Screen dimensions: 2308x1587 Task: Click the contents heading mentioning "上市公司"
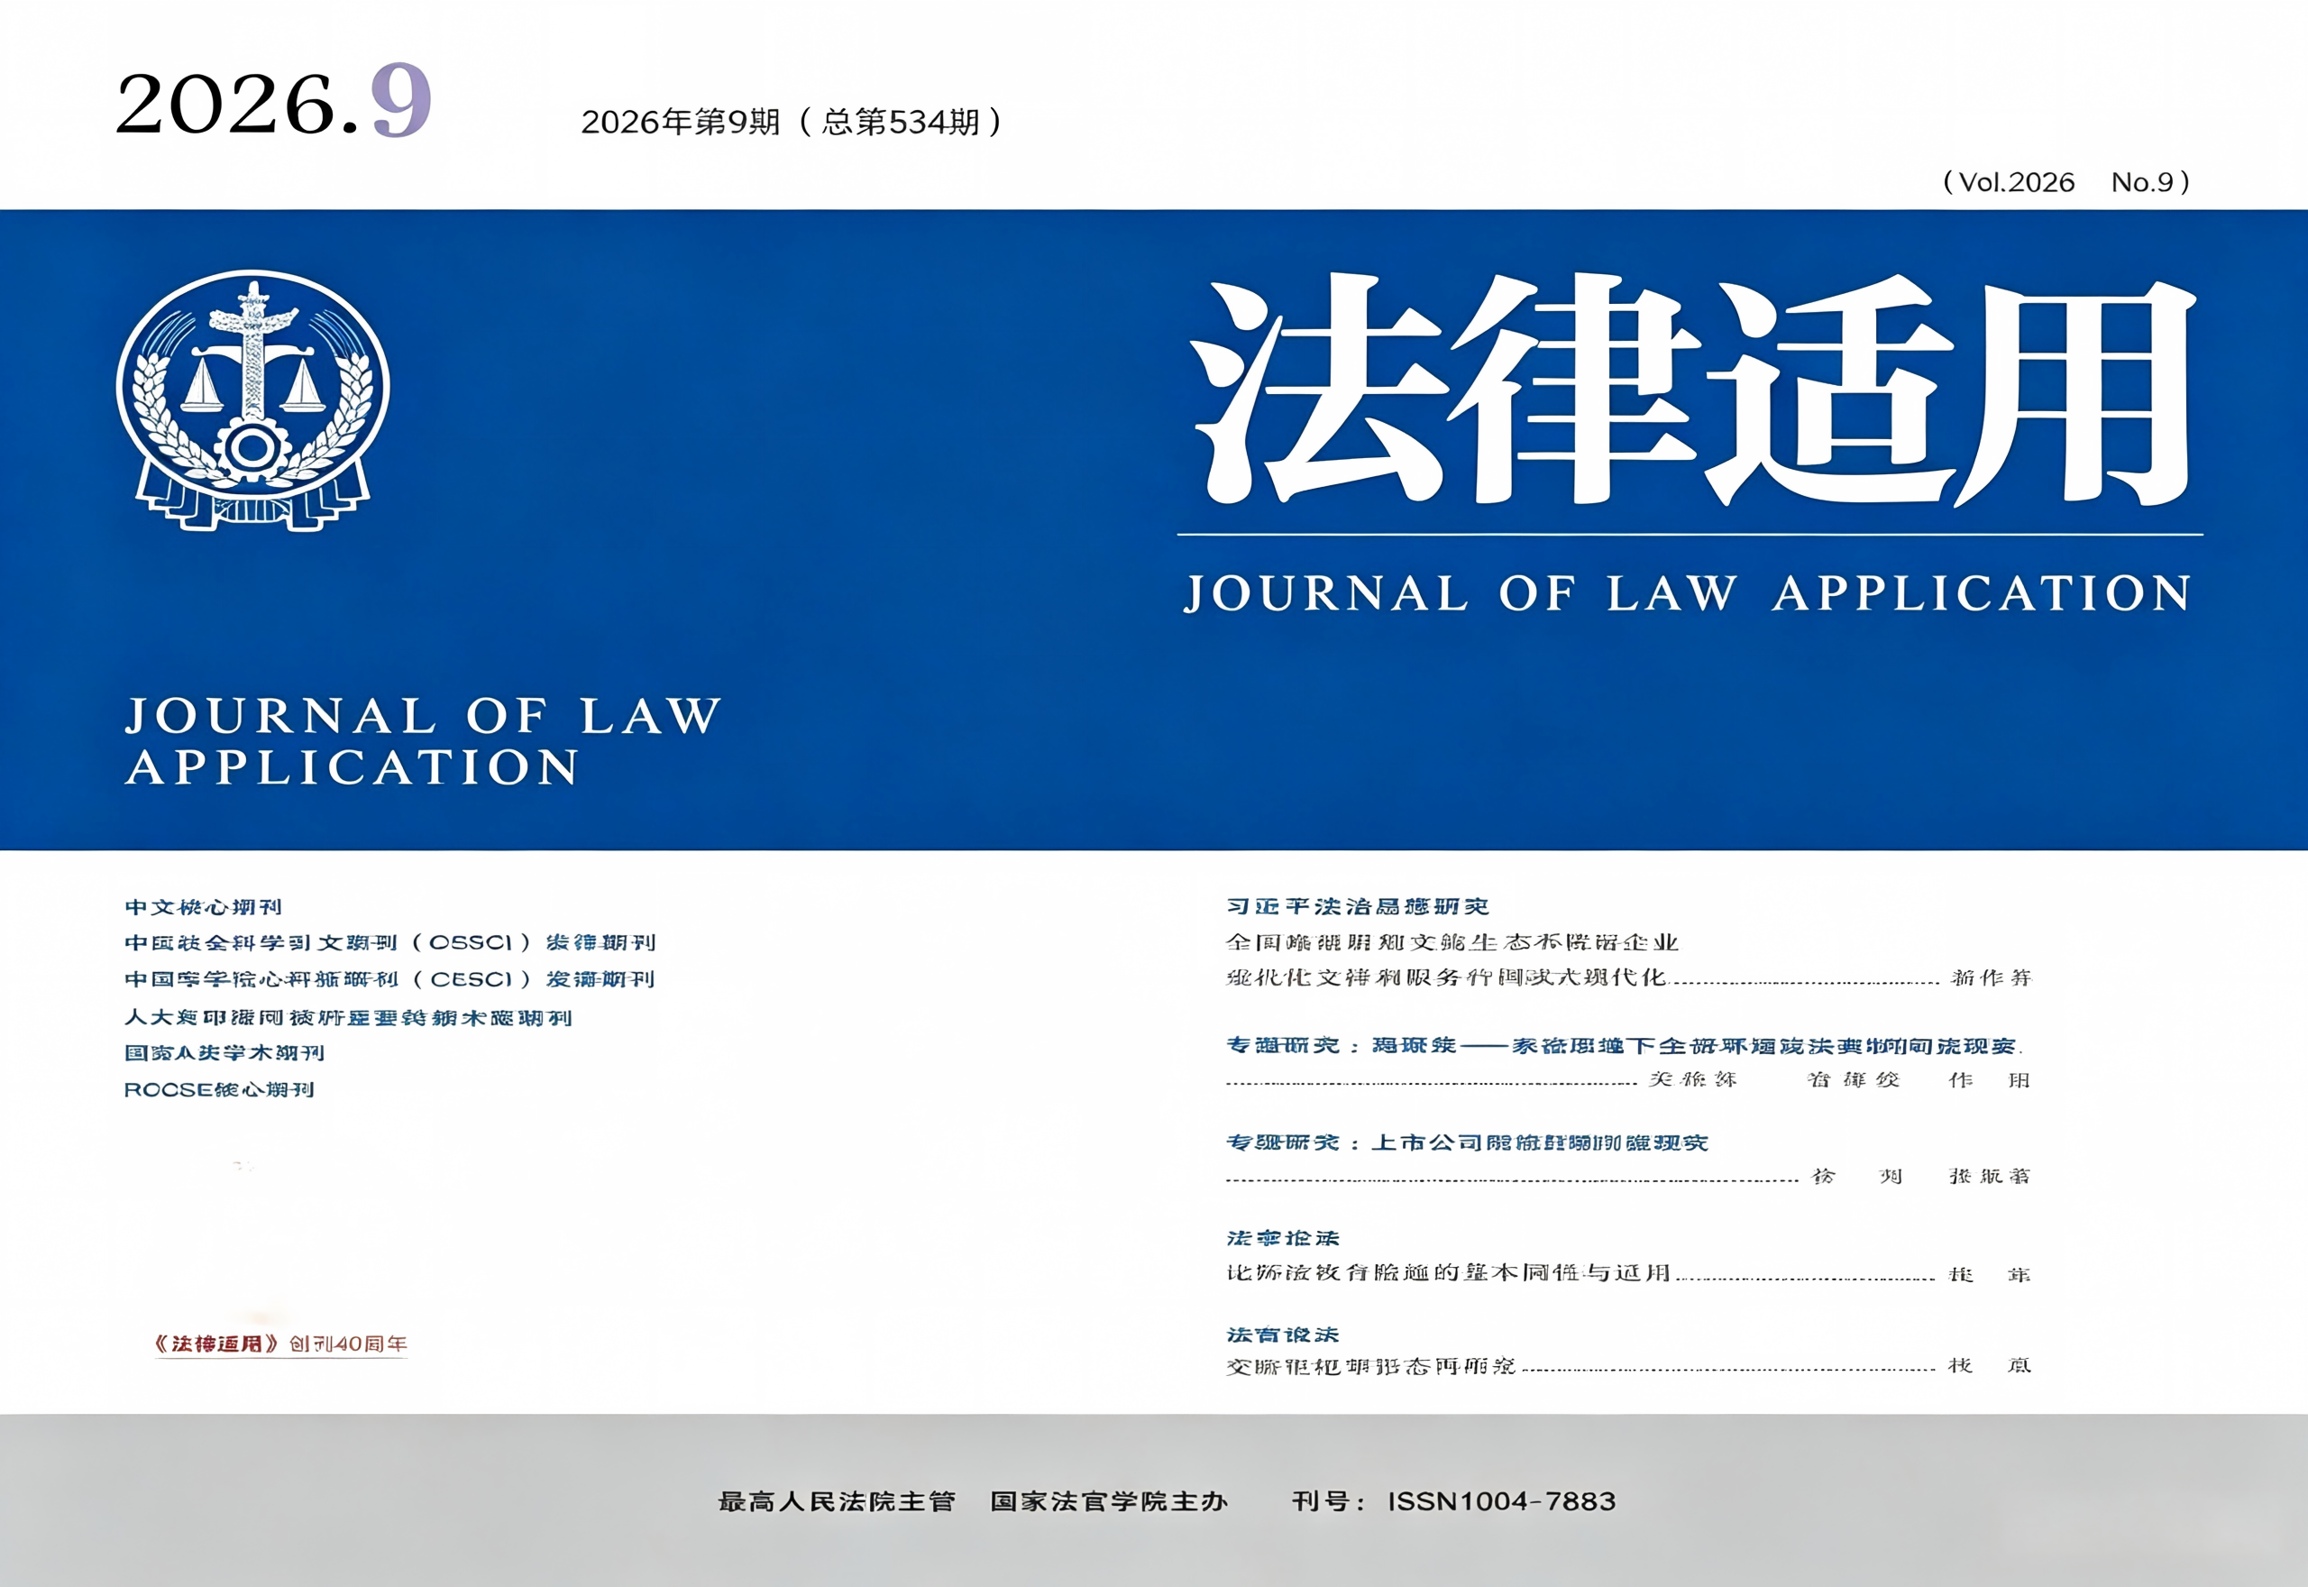(x=1467, y=1142)
